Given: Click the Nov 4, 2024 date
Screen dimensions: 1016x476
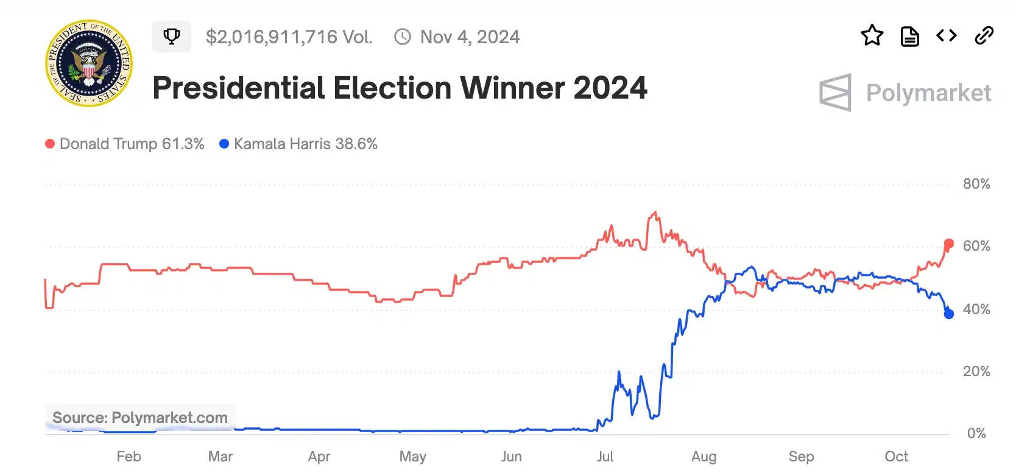Looking at the screenshot, I should click(x=470, y=37).
